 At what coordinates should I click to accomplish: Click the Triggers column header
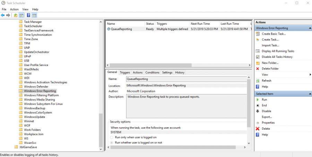click(x=172, y=24)
